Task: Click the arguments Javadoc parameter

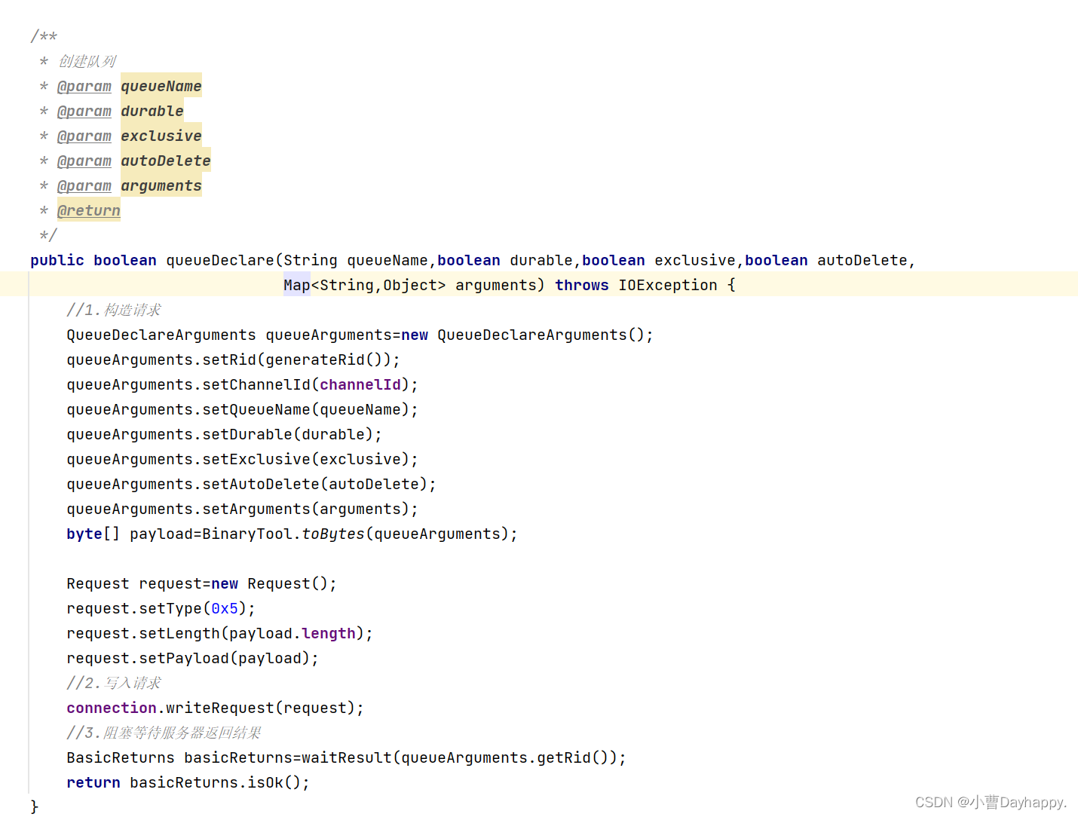Action: tap(161, 185)
